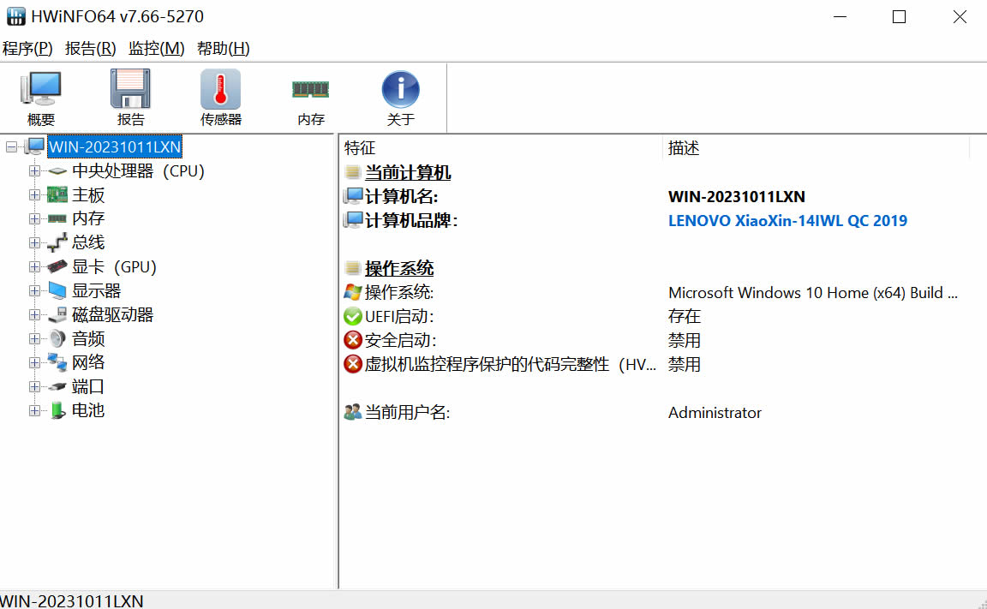This screenshot has height=609, width=987.
Task: Open the 程序(P) menu
Action: 27,49
